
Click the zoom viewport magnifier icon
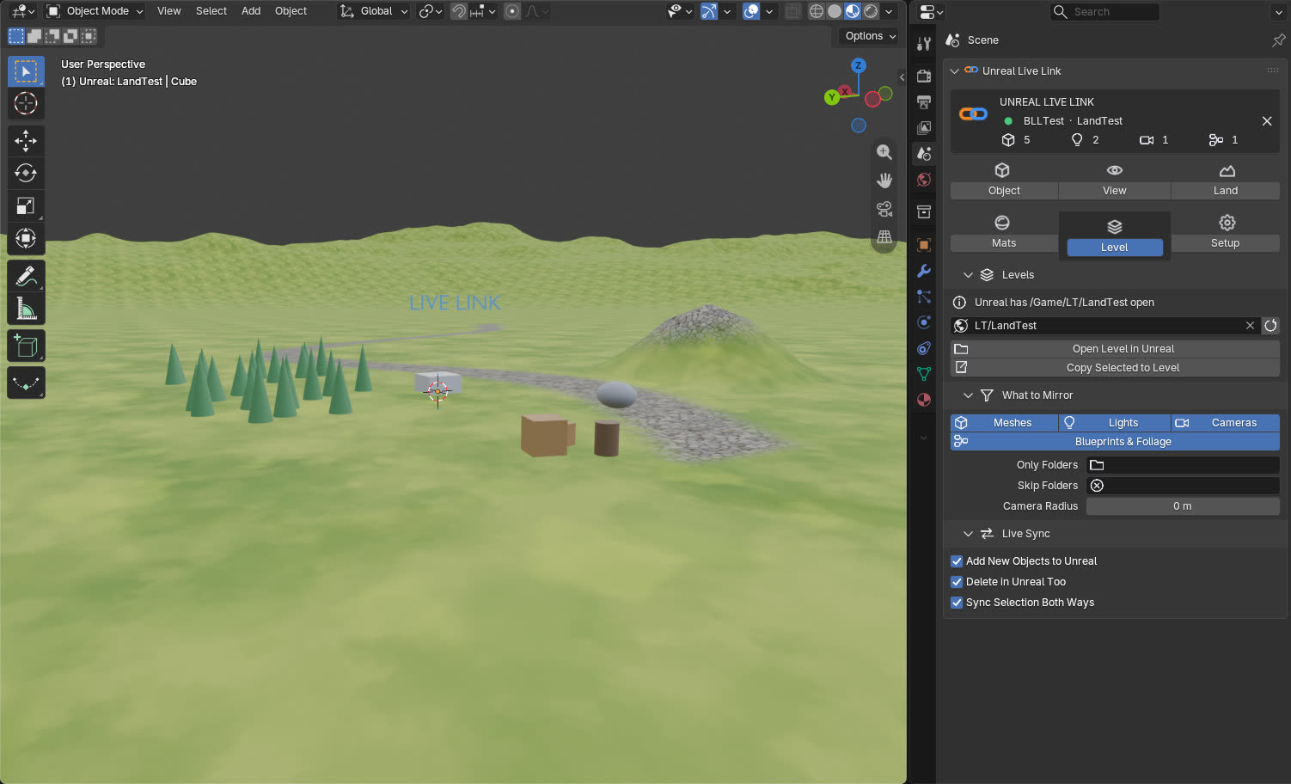884,152
